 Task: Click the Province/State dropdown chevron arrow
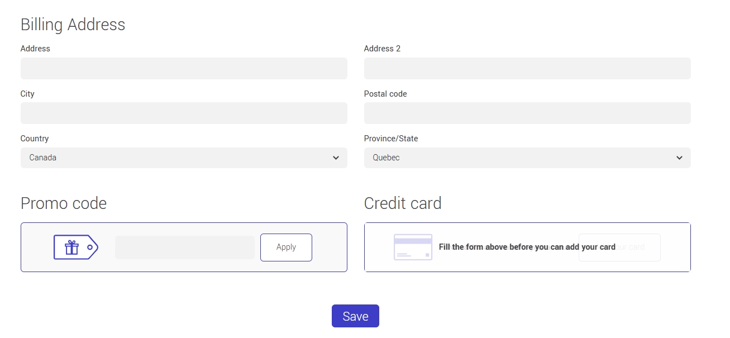point(679,158)
